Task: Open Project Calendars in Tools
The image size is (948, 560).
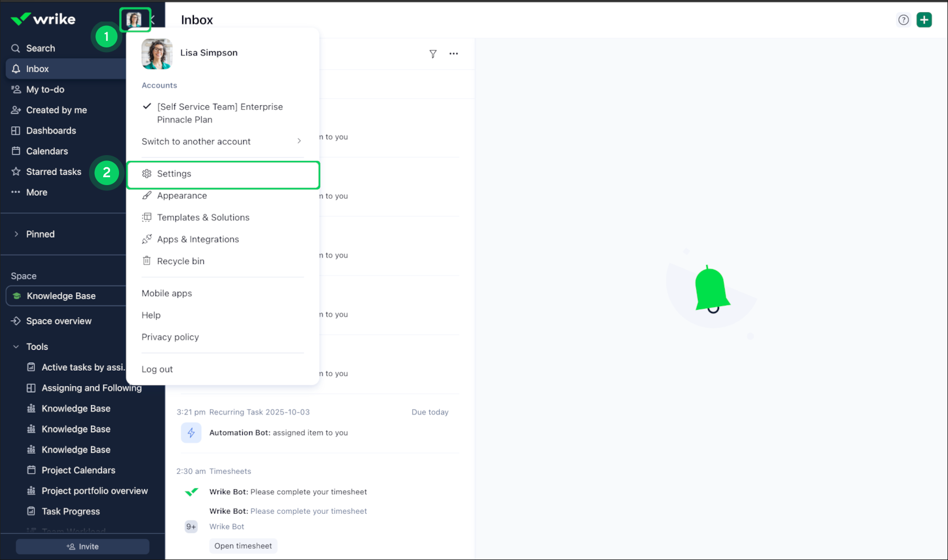Action: (x=78, y=470)
